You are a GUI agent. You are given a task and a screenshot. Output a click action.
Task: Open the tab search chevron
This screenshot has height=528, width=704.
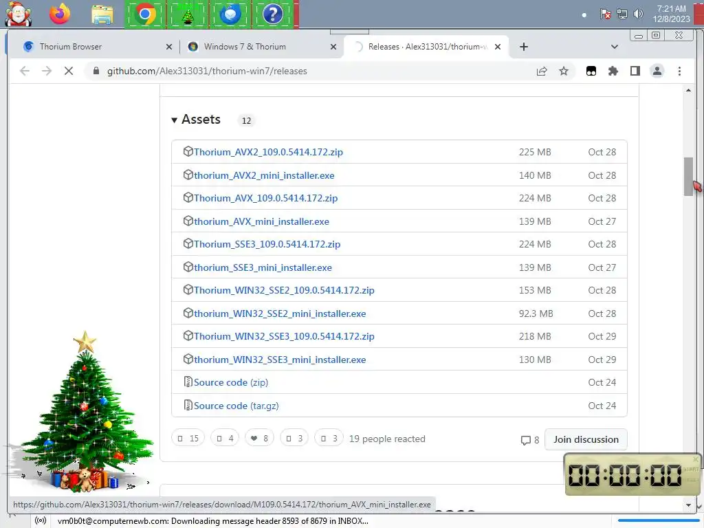(x=615, y=47)
